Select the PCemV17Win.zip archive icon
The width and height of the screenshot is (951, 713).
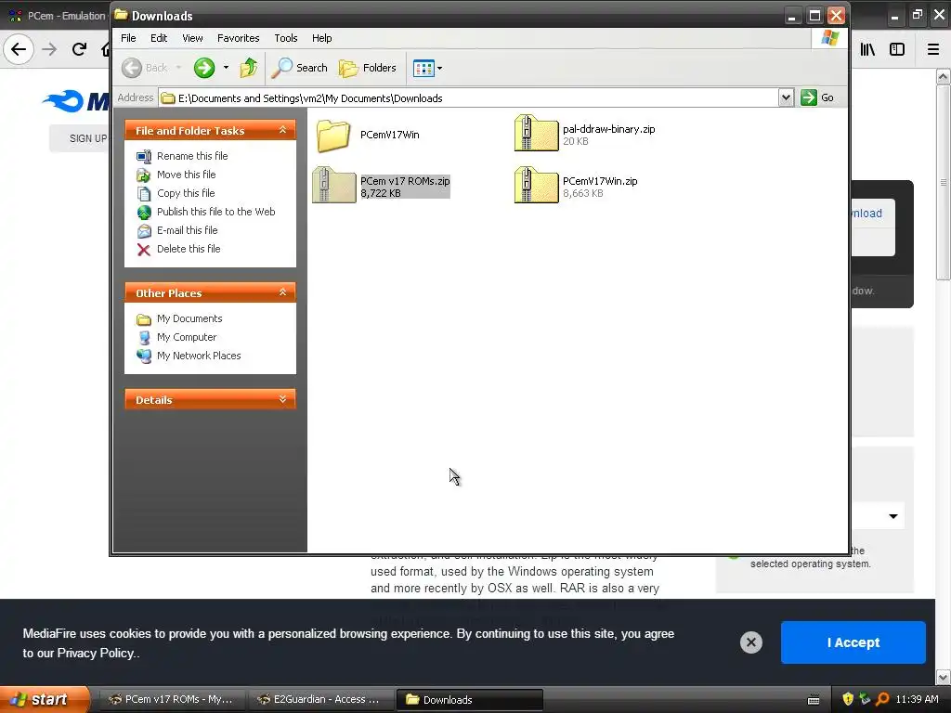[x=536, y=186]
